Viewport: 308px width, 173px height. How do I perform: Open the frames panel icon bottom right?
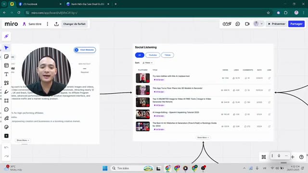pyautogui.click(x=264, y=157)
